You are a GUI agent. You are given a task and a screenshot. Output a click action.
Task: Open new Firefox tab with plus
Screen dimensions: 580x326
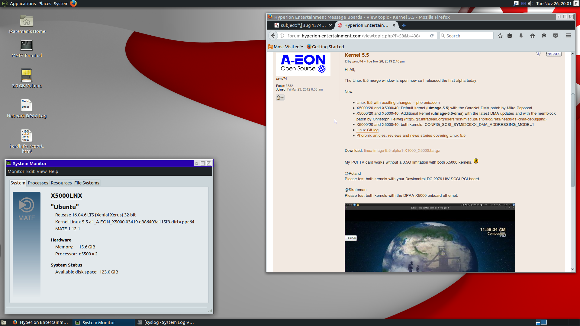pyautogui.click(x=404, y=25)
